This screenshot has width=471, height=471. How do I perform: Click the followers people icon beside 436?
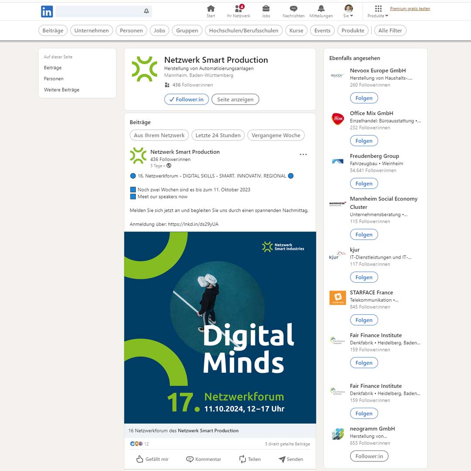click(x=167, y=85)
